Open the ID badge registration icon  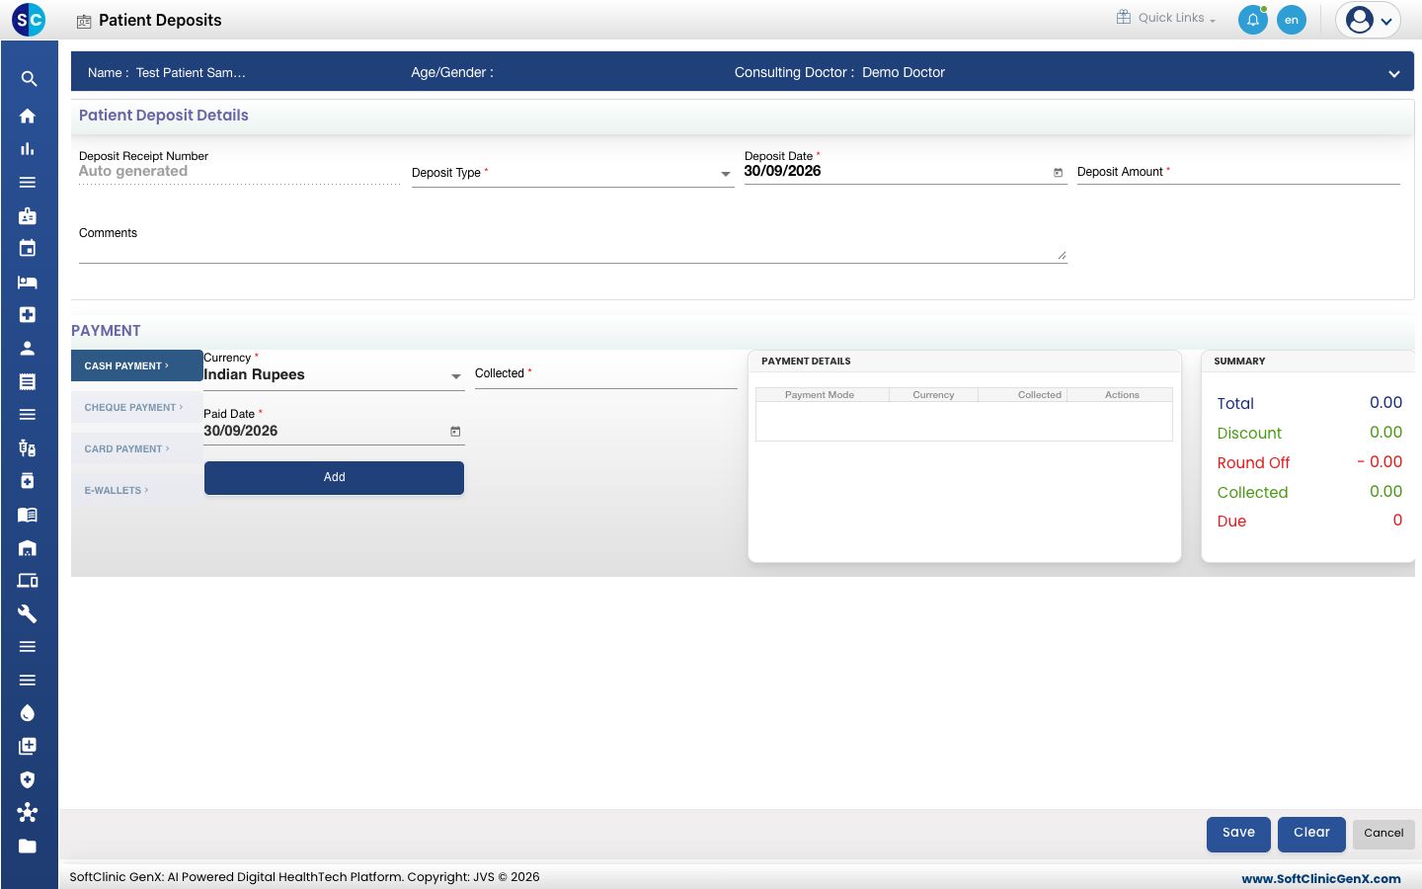click(x=28, y=215)
